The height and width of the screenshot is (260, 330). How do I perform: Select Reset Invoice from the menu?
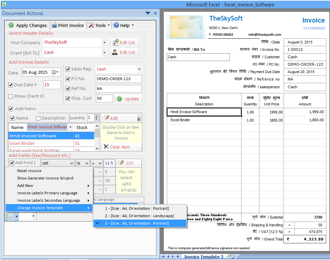coord(49,171)
